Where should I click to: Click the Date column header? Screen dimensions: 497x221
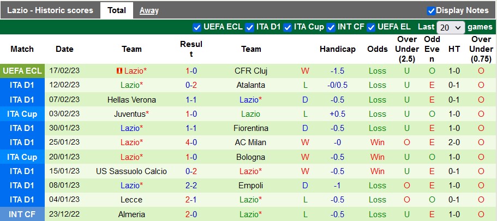64,49
